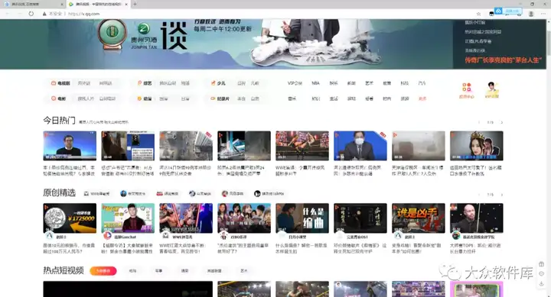Image resolution: width=551 pixels, height=297 pixels.
Task: Open the 动漫 category icon
Action: click(139, 98)
